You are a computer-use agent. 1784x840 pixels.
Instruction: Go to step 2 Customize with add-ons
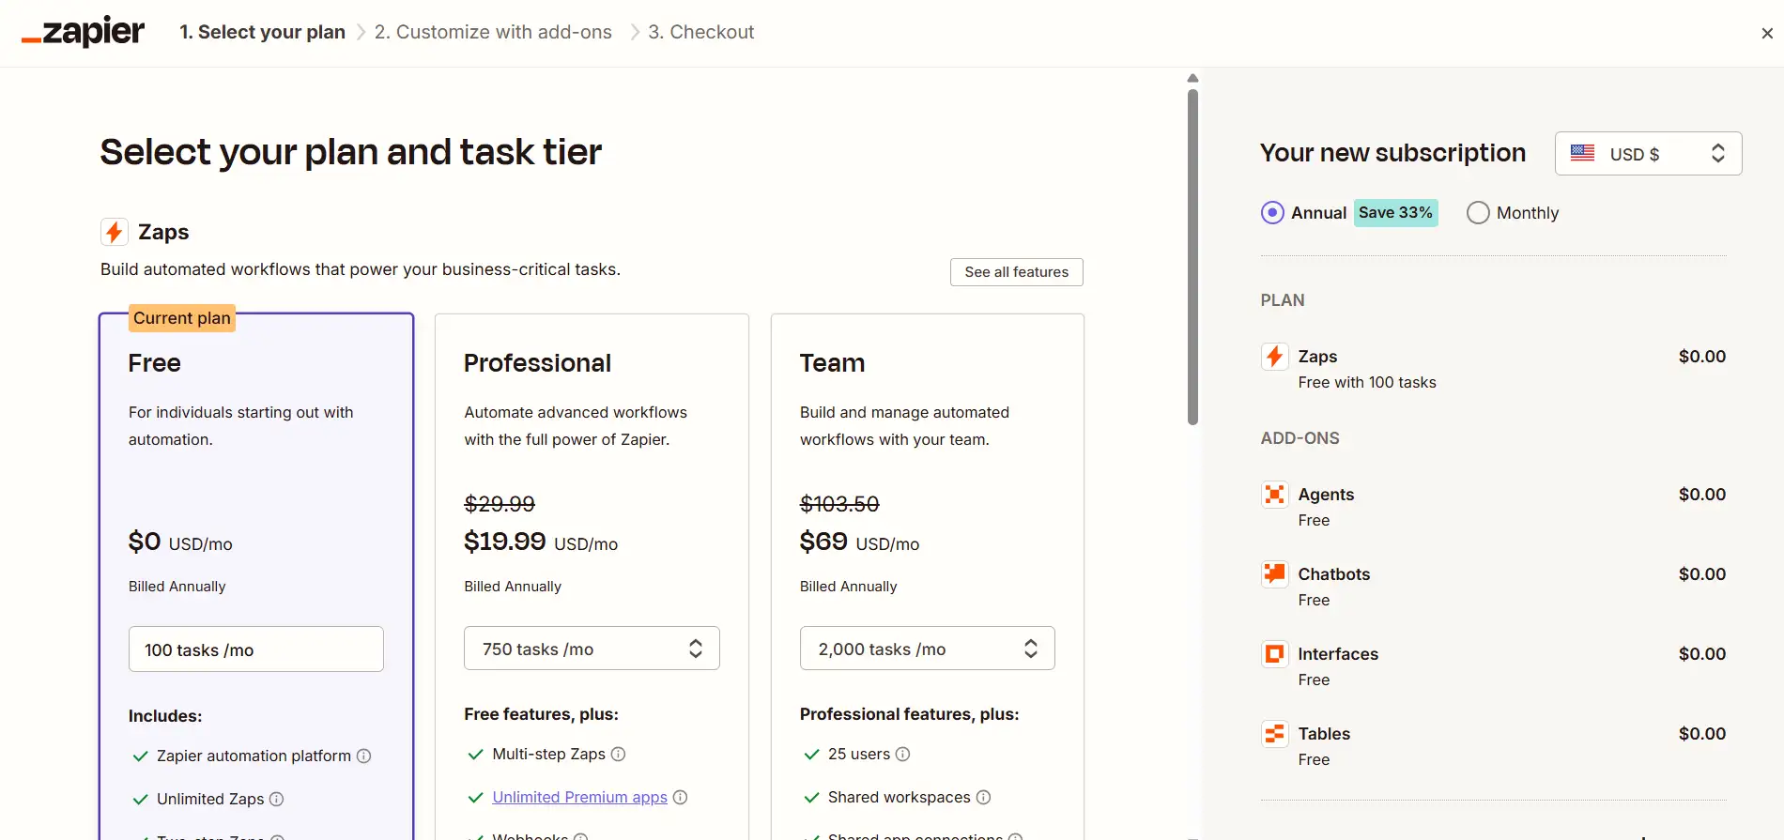493,32
